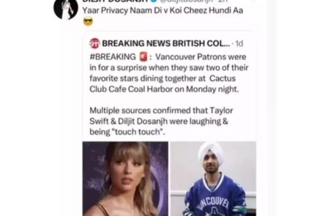Screen dimensions: 324x216
Task: Open the Vancouver jersey photo
Action: (213, 179)
